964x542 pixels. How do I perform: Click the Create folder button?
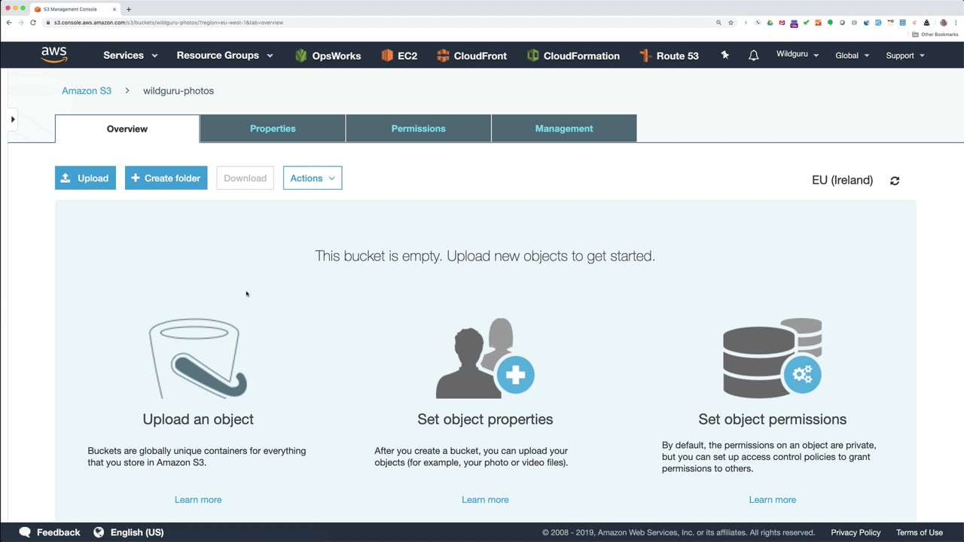click(x=166, y=178)
